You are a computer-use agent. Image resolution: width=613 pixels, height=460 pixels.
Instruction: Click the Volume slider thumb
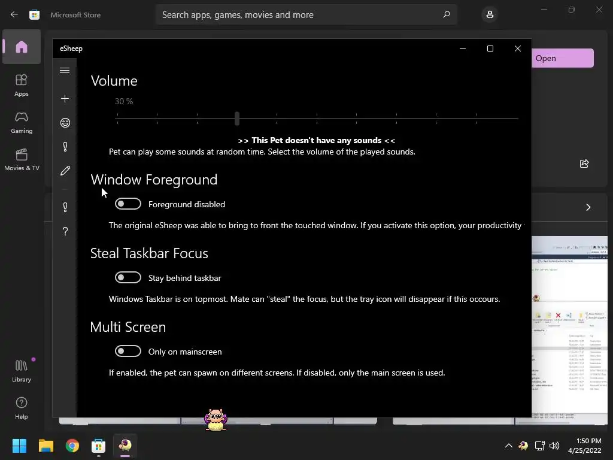(x=237, y=118)
